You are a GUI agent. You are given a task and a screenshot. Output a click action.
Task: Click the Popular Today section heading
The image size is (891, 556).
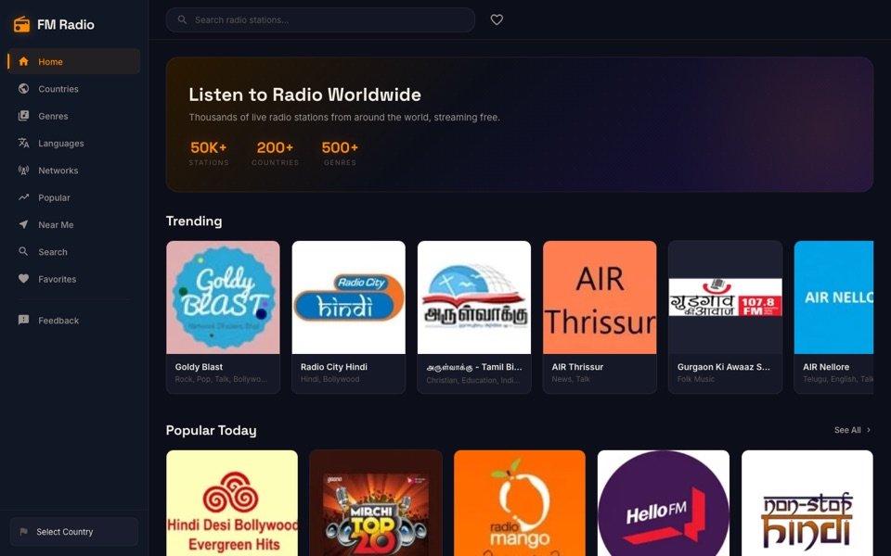211,430
